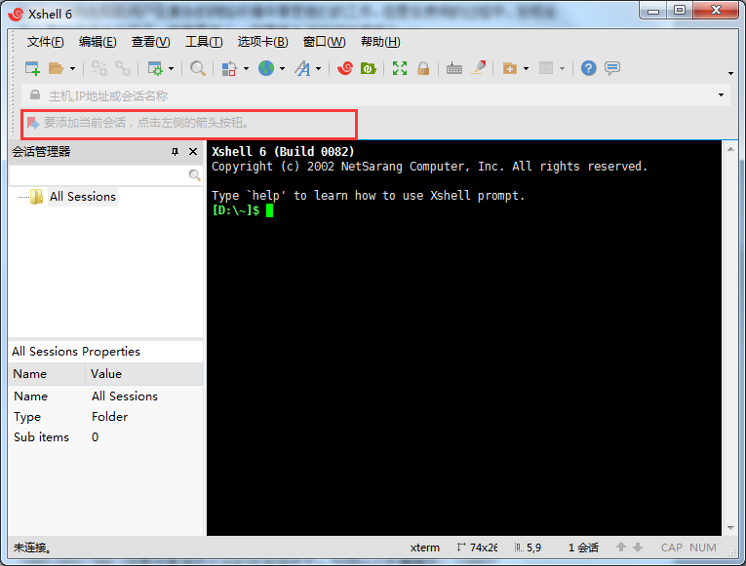This screenshot has width=746, height=566.
Task: Open the 编辑(E) menu
Action: pyautogui.click(x=98, y=42)
